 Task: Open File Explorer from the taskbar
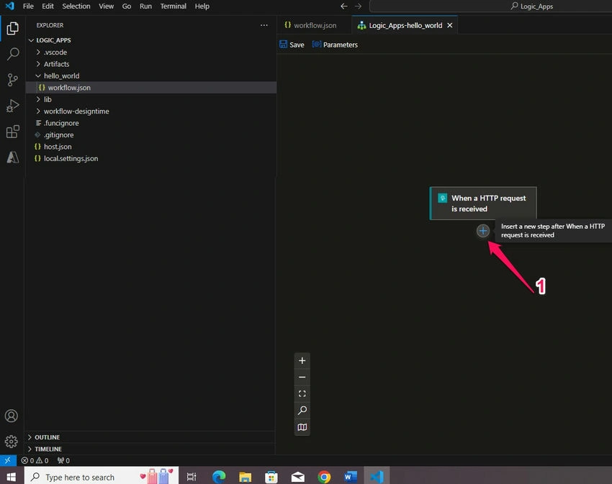tap(245, 477)
